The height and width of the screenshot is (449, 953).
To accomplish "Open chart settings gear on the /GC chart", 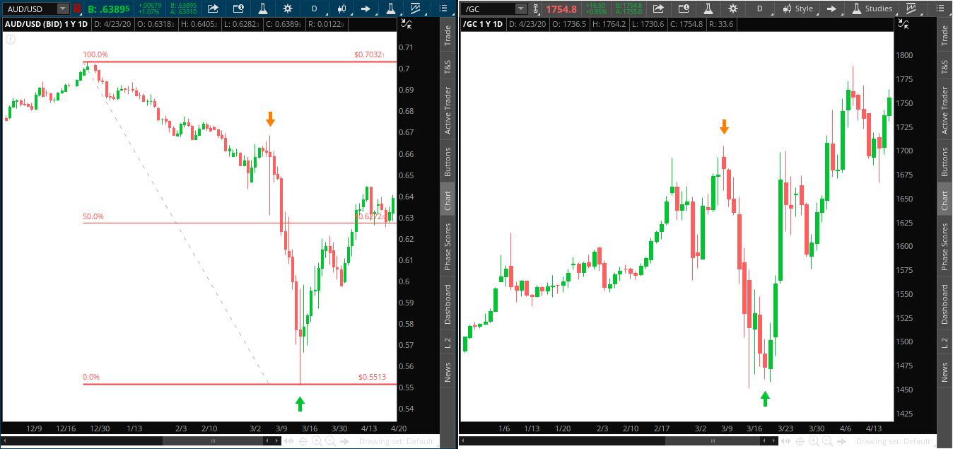I will pyautogui.click(x=733, y=8).
